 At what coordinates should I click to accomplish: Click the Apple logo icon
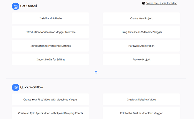(144, 3)
